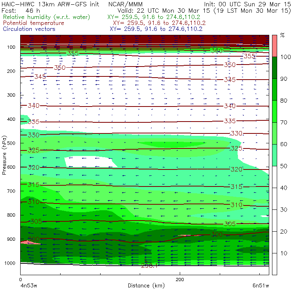293x293 pixels.
Task: Click the '1000' pressure tick label
Action: [10, 263]
